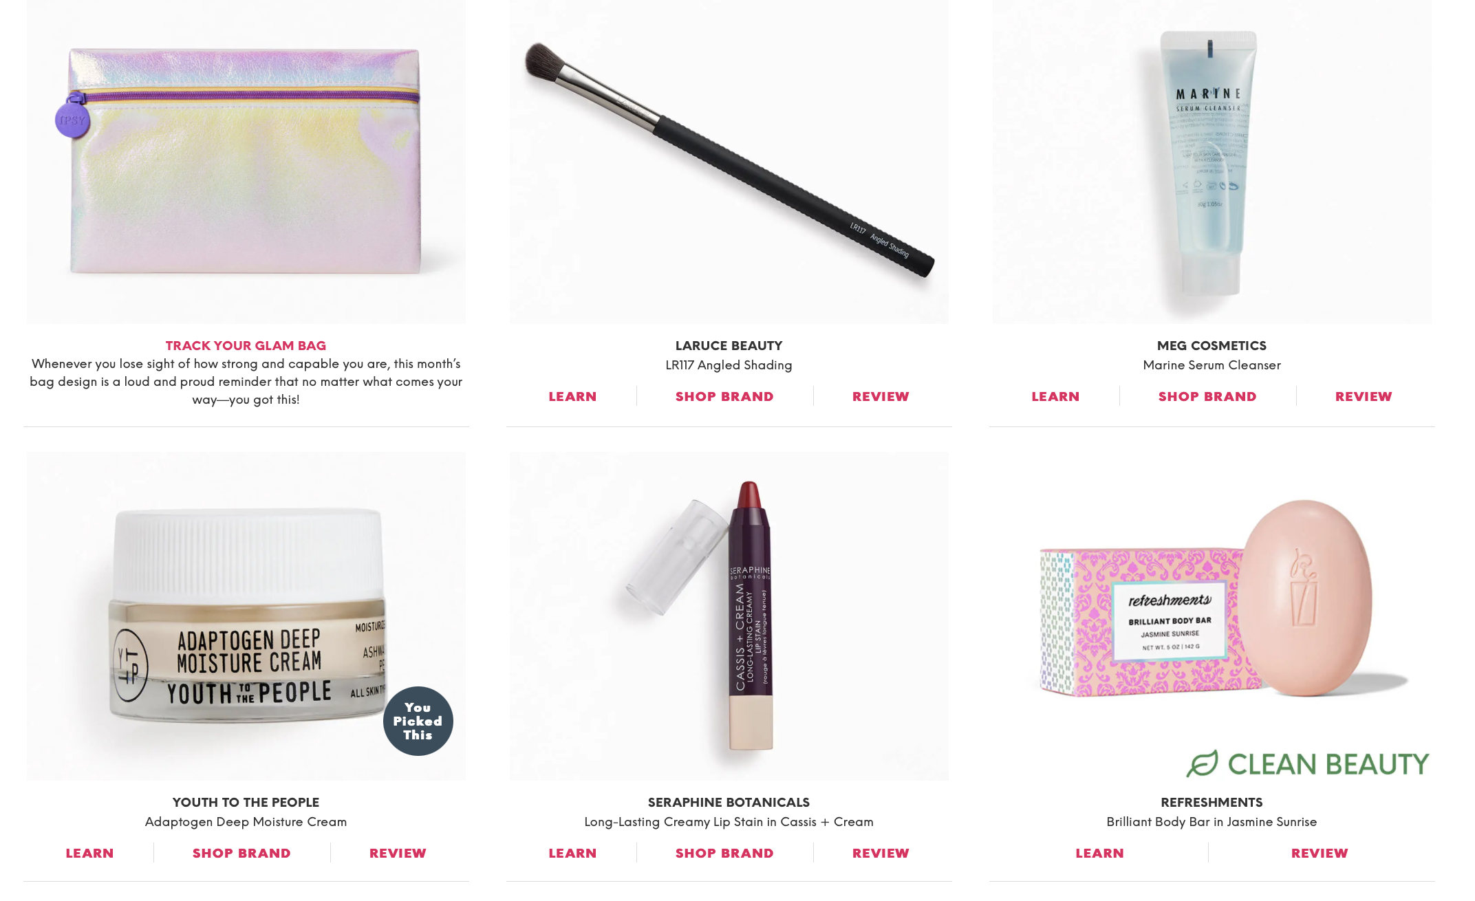Image resolution: width=1475 pixels, height=901 pixels.
Task: Review the Refreshments Brilliant Body Bar
Action: click(1320, 853)
